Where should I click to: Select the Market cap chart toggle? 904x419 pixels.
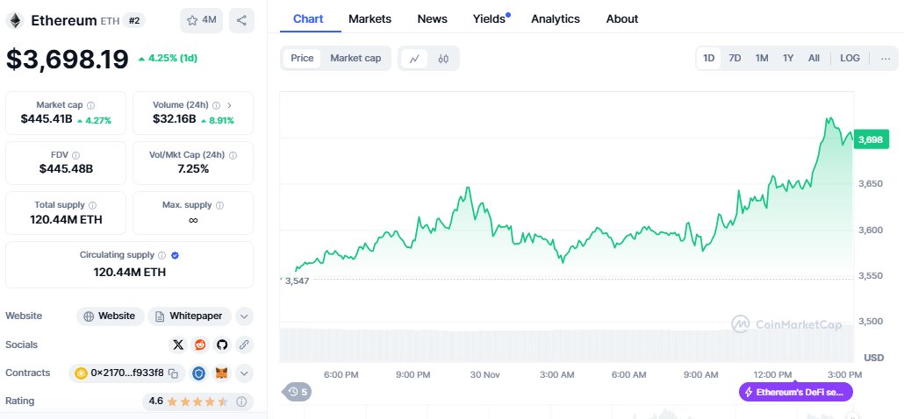click(x=355, y=58)
